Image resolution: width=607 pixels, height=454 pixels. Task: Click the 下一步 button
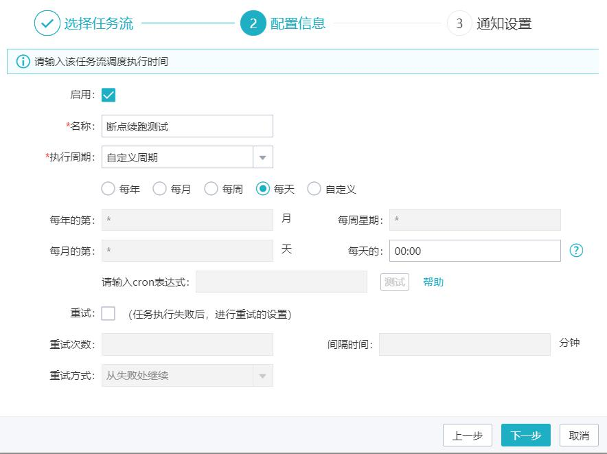[x=526, y=435]
